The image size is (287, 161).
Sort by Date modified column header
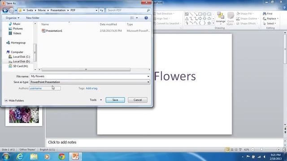(109, 24)
